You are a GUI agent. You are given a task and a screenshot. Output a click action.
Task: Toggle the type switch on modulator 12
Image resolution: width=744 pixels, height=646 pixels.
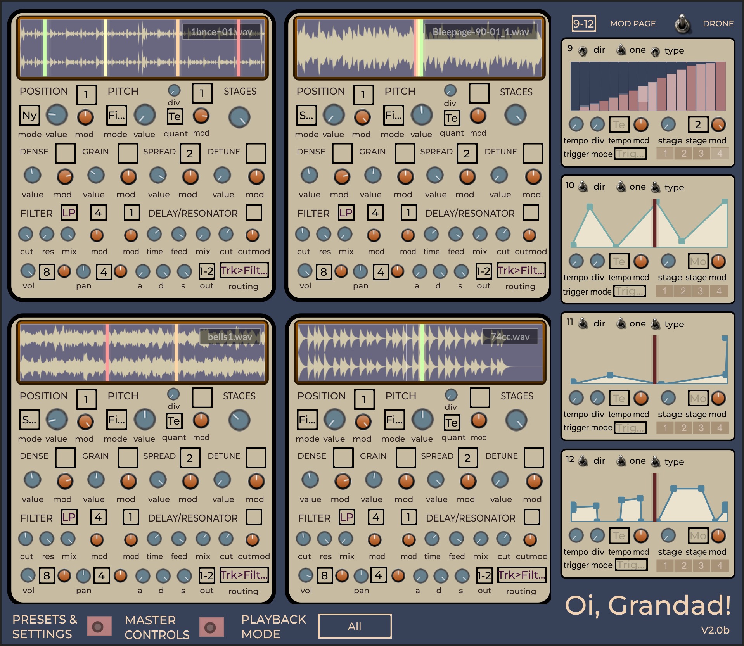[x=656, y=461]
